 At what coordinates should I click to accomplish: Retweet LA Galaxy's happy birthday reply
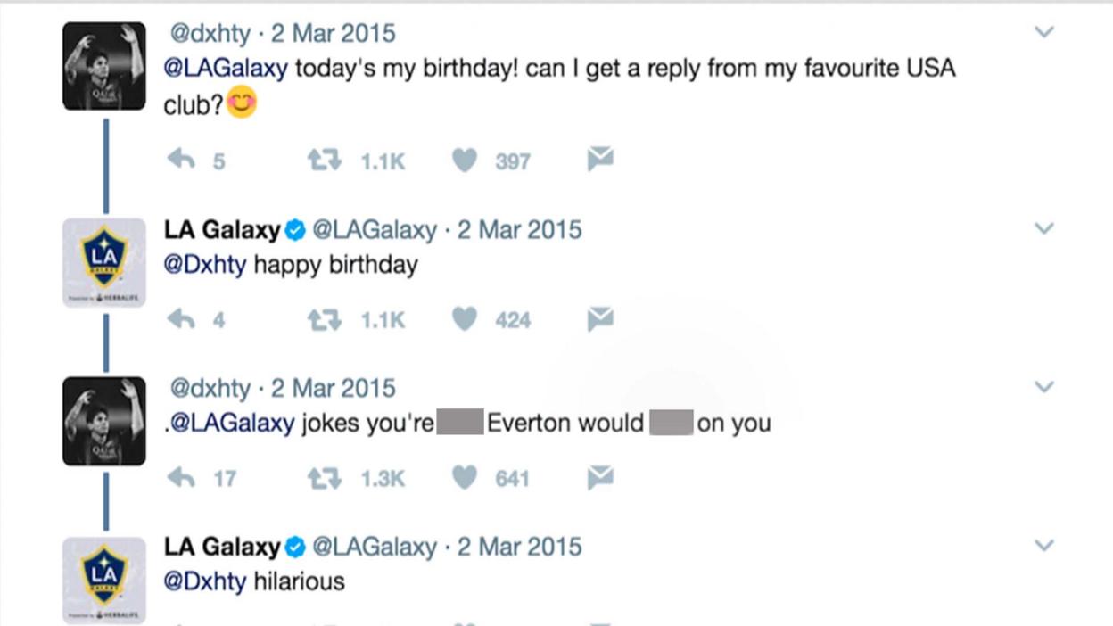[x=325, y=319]
